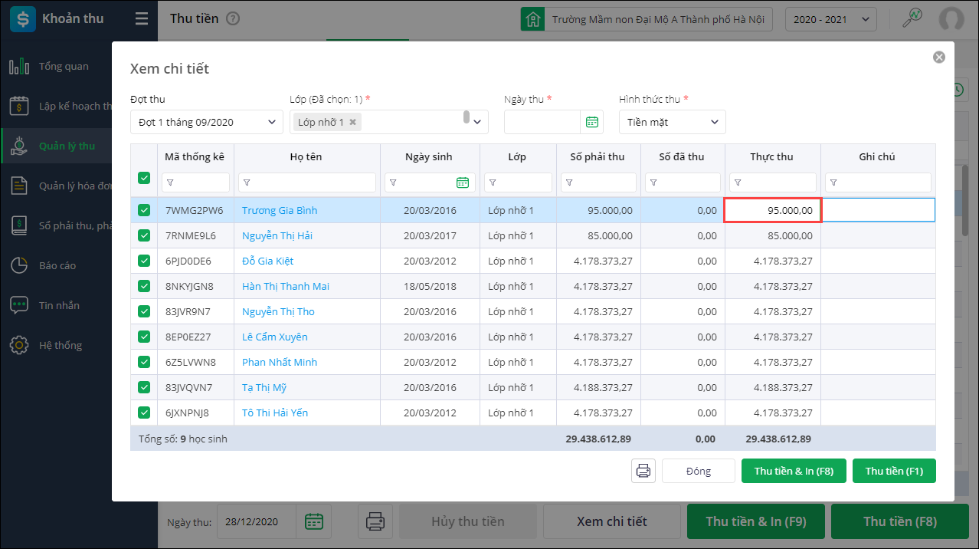
Task: Click Đóng button in dialog
Action: (x=699, y=471)
